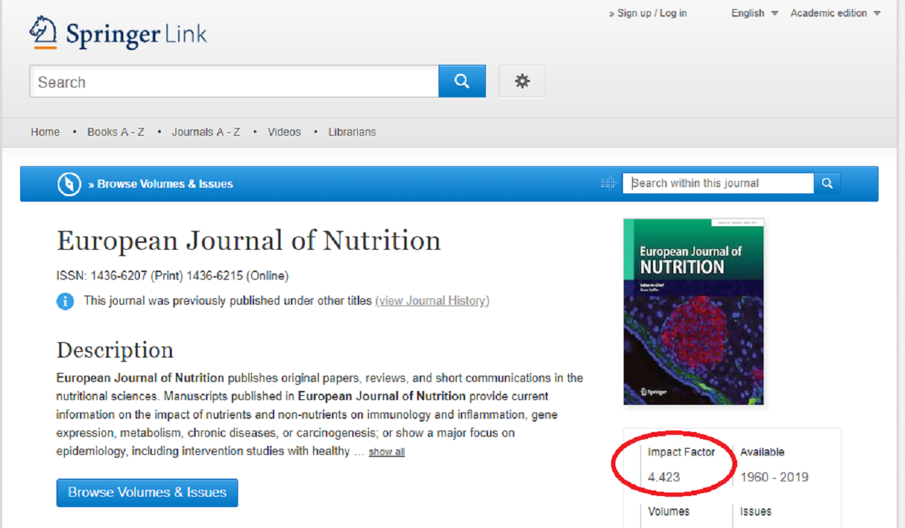Open the English language dropdown
Screen dimensions: 905x528
click(754, 13)
